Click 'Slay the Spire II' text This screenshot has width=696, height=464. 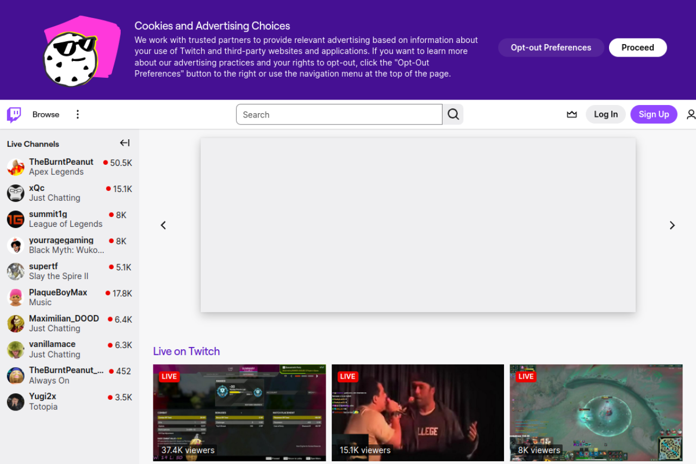pyautogui.click(x=59, y=276)
